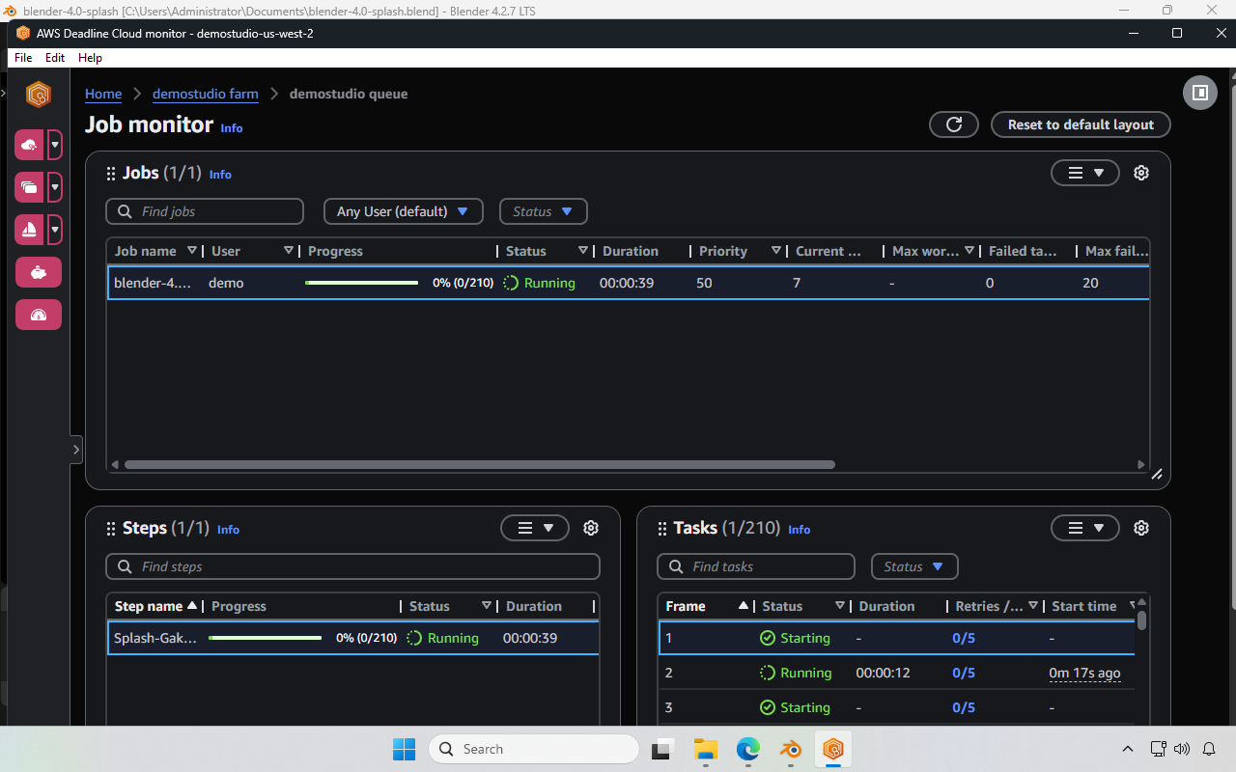This screenshot has height=772, width=1236.
Task: Click the panel layout icon top right
Action: (x=1200, y=93)
